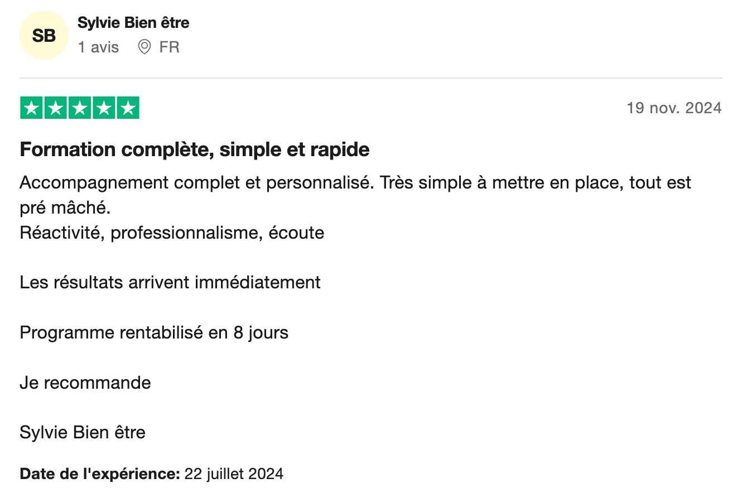The width and height of the screenshot is (742, 493).
Task: Click the SB avatar circle
Action: point(44,36)
